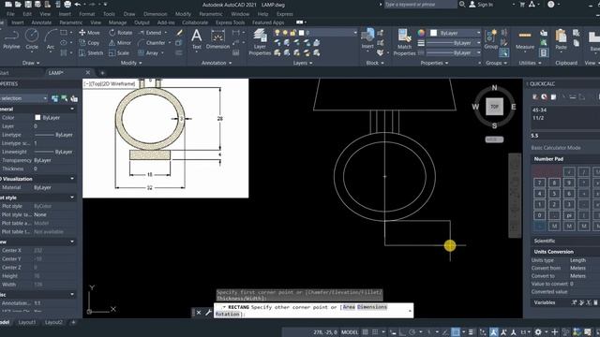The height and width of the screenshot is (337, 600).
Task: Click the Group tool
Action: coord(490,39)
